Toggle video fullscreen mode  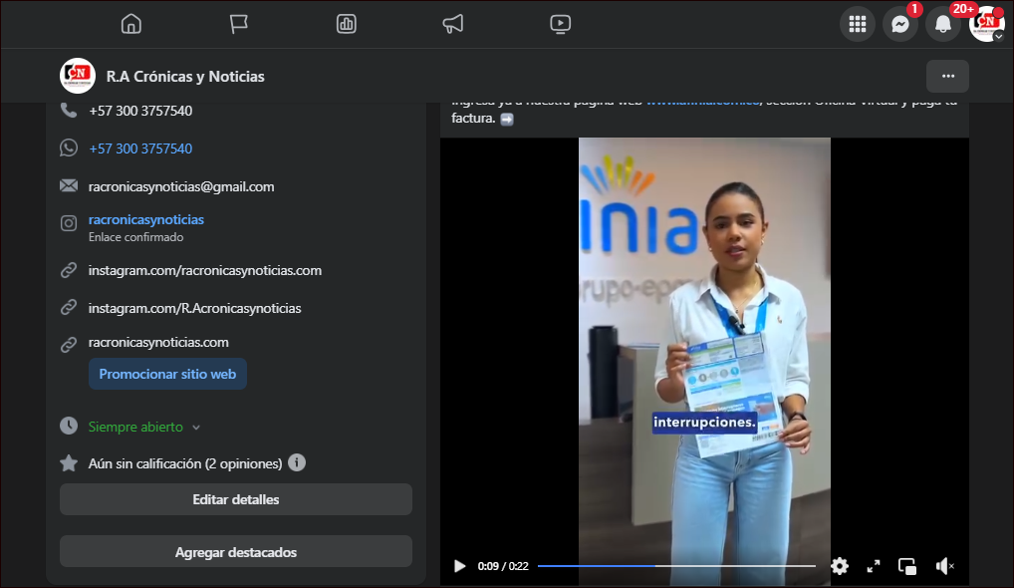click(874, 566)
